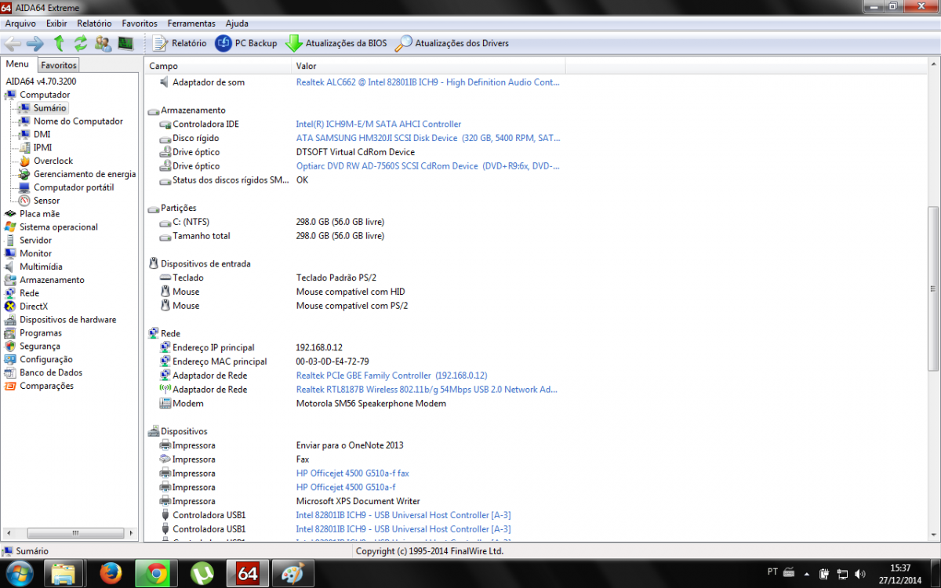Select Segurança in the sidebar tree
The image size is (941, 588).
click(x=39, y=347)
